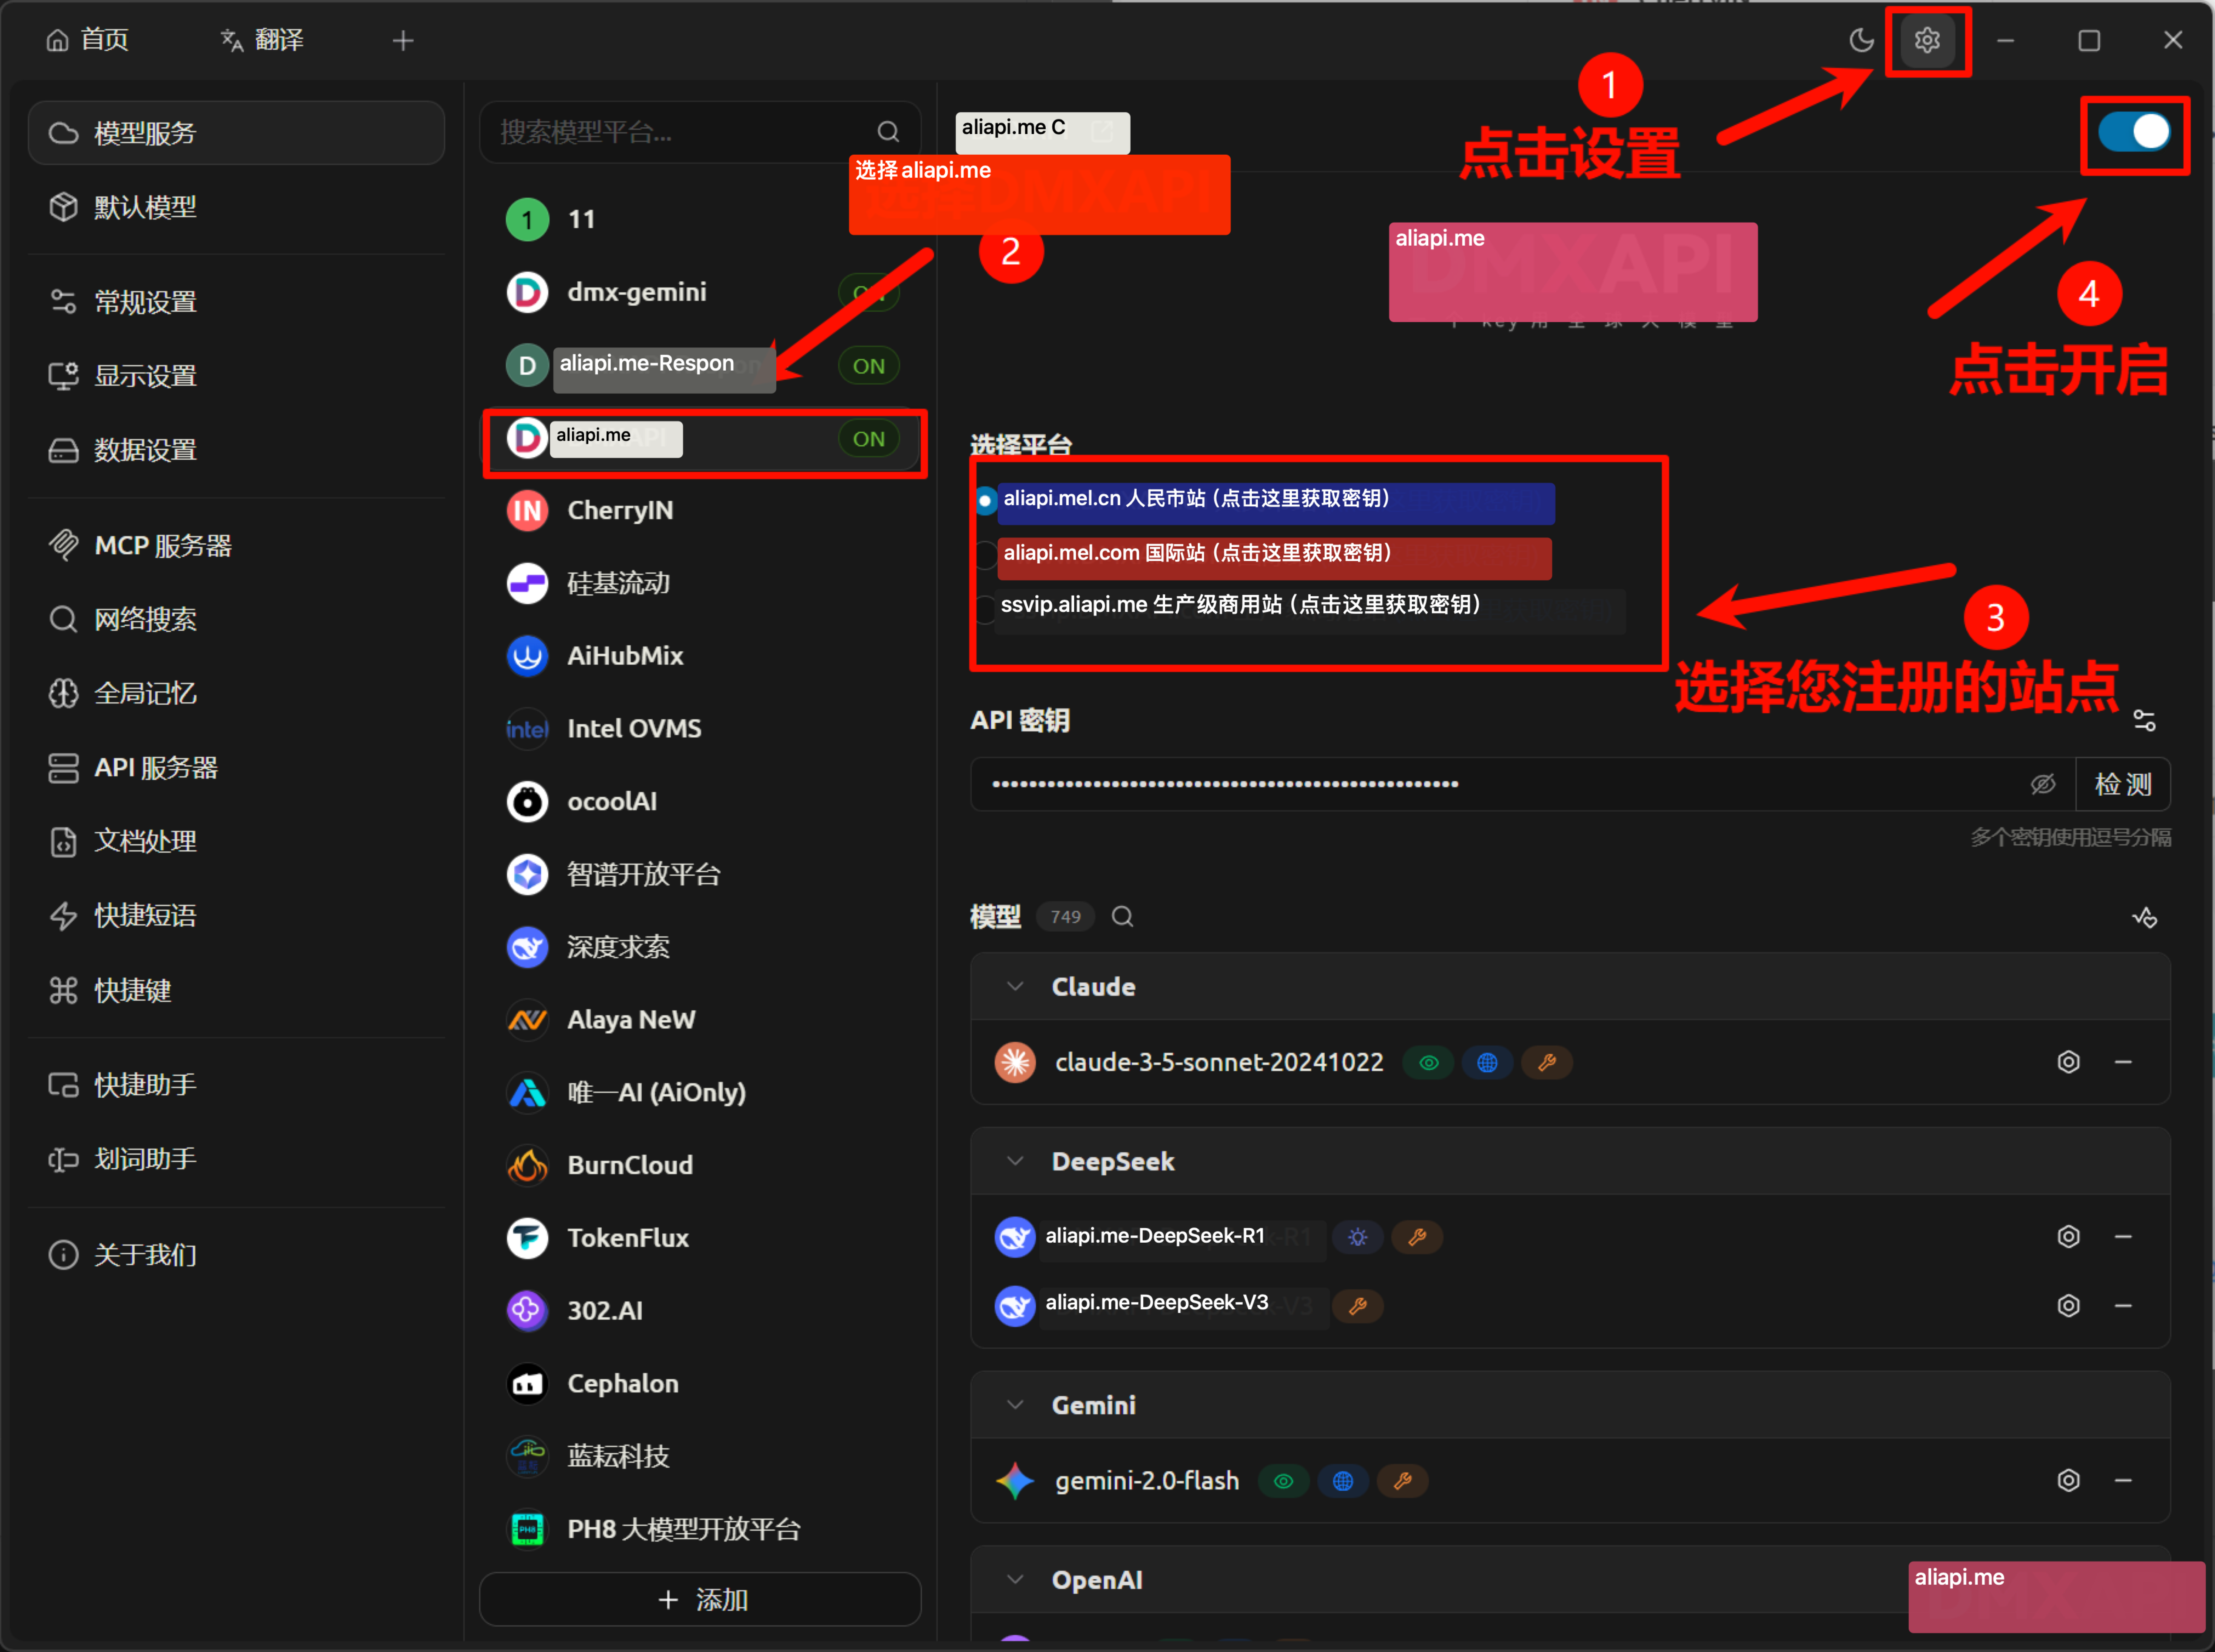Open 快捷短语 settings

pos(236,916)
